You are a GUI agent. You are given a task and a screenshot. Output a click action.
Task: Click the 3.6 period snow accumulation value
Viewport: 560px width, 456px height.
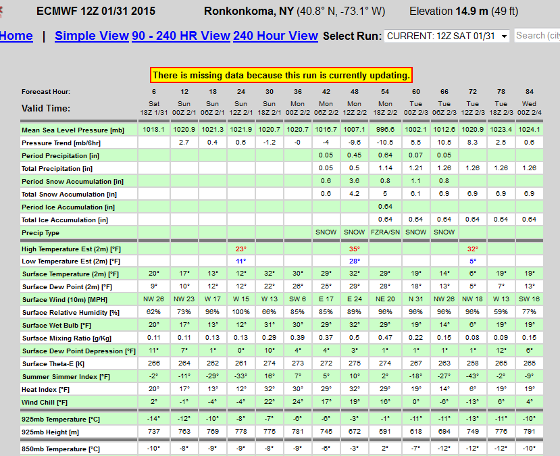pos(354,181)
